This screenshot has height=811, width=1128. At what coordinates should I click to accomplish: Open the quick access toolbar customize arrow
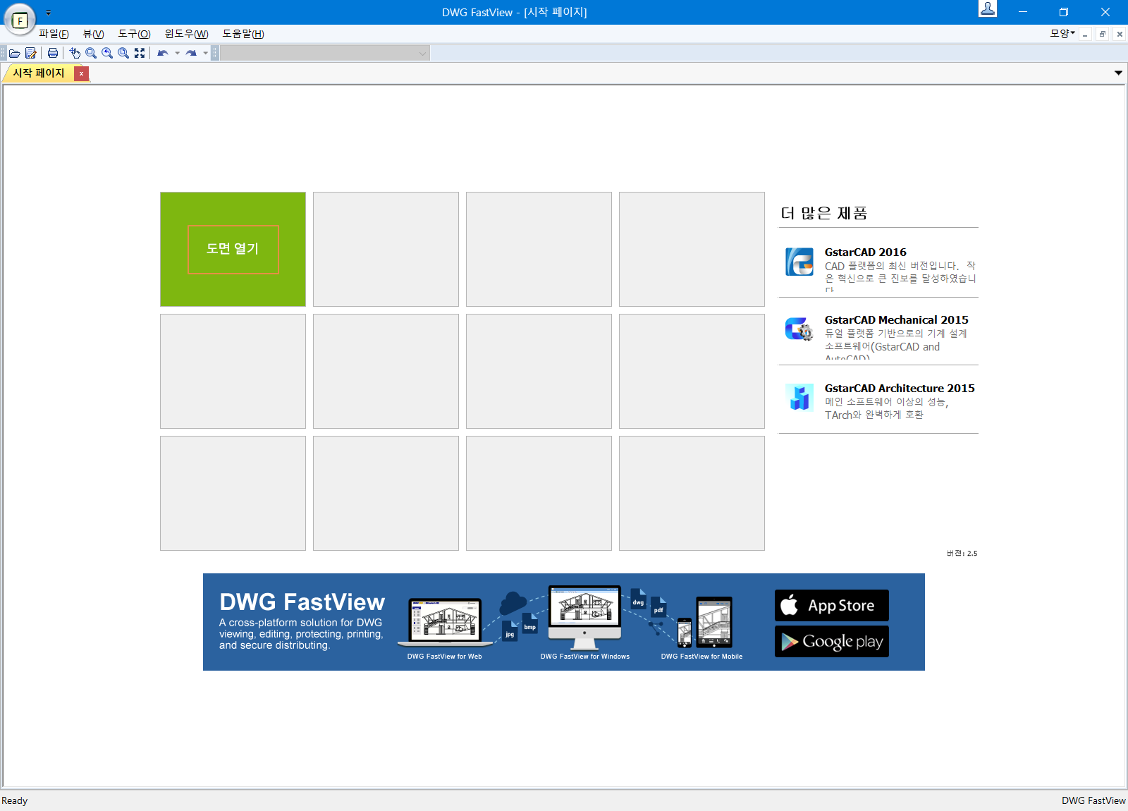48,12
